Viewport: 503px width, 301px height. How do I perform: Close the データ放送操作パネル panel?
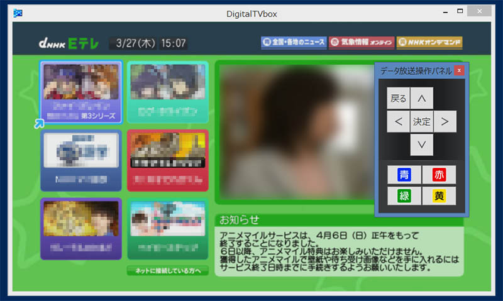pyautogui.click(x=459, y=70)
